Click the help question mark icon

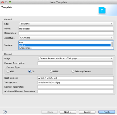click(5, 112)
